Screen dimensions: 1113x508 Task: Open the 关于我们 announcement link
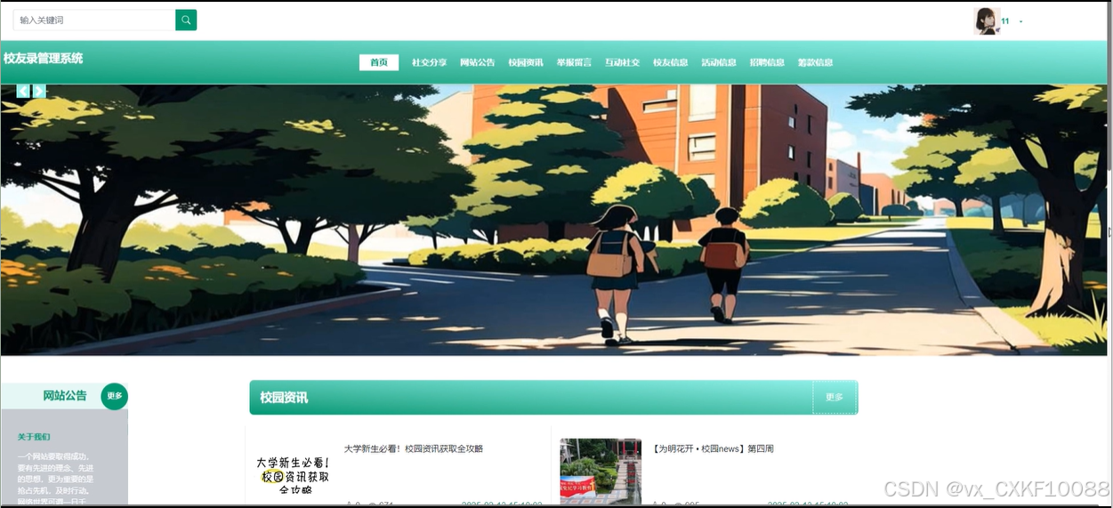[34, 437]
